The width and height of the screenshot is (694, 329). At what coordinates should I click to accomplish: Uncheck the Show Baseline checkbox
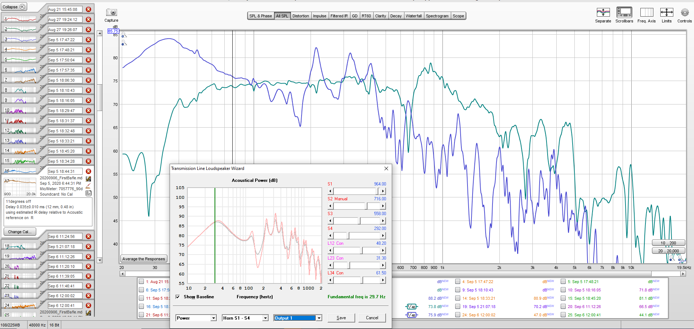click(x=178, y=297)
